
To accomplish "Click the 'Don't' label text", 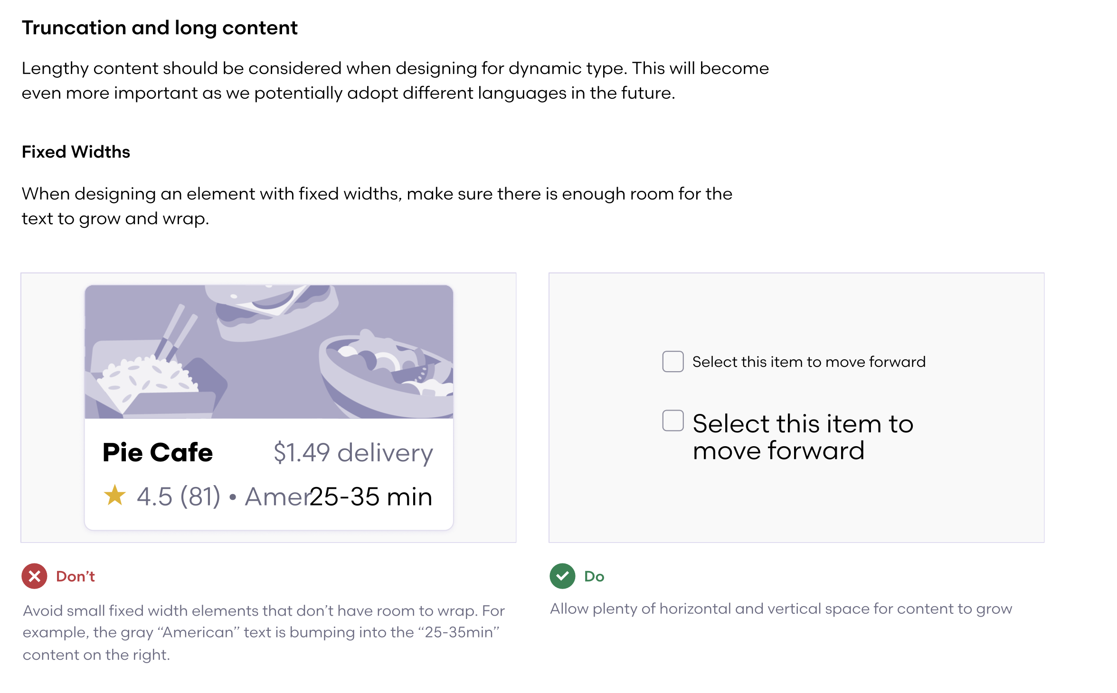I will (x=75, y=576).
